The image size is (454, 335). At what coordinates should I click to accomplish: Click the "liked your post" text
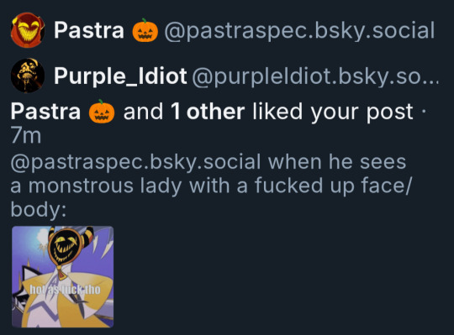pyautogui.click(x=333, y=112)
